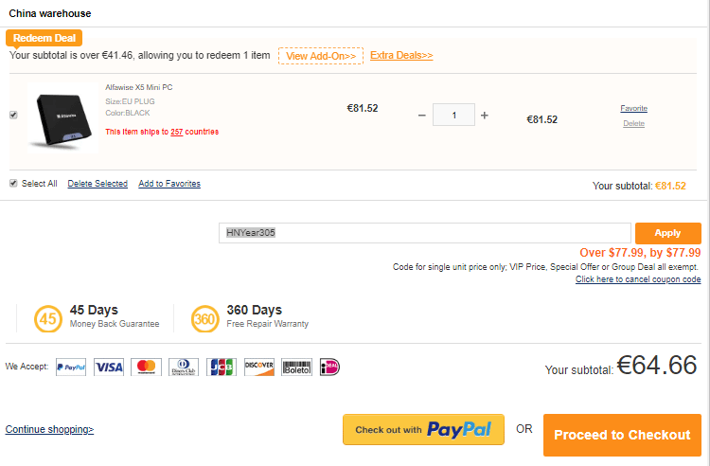Click the iDEAL payment icon

click(x=329, y=367)
